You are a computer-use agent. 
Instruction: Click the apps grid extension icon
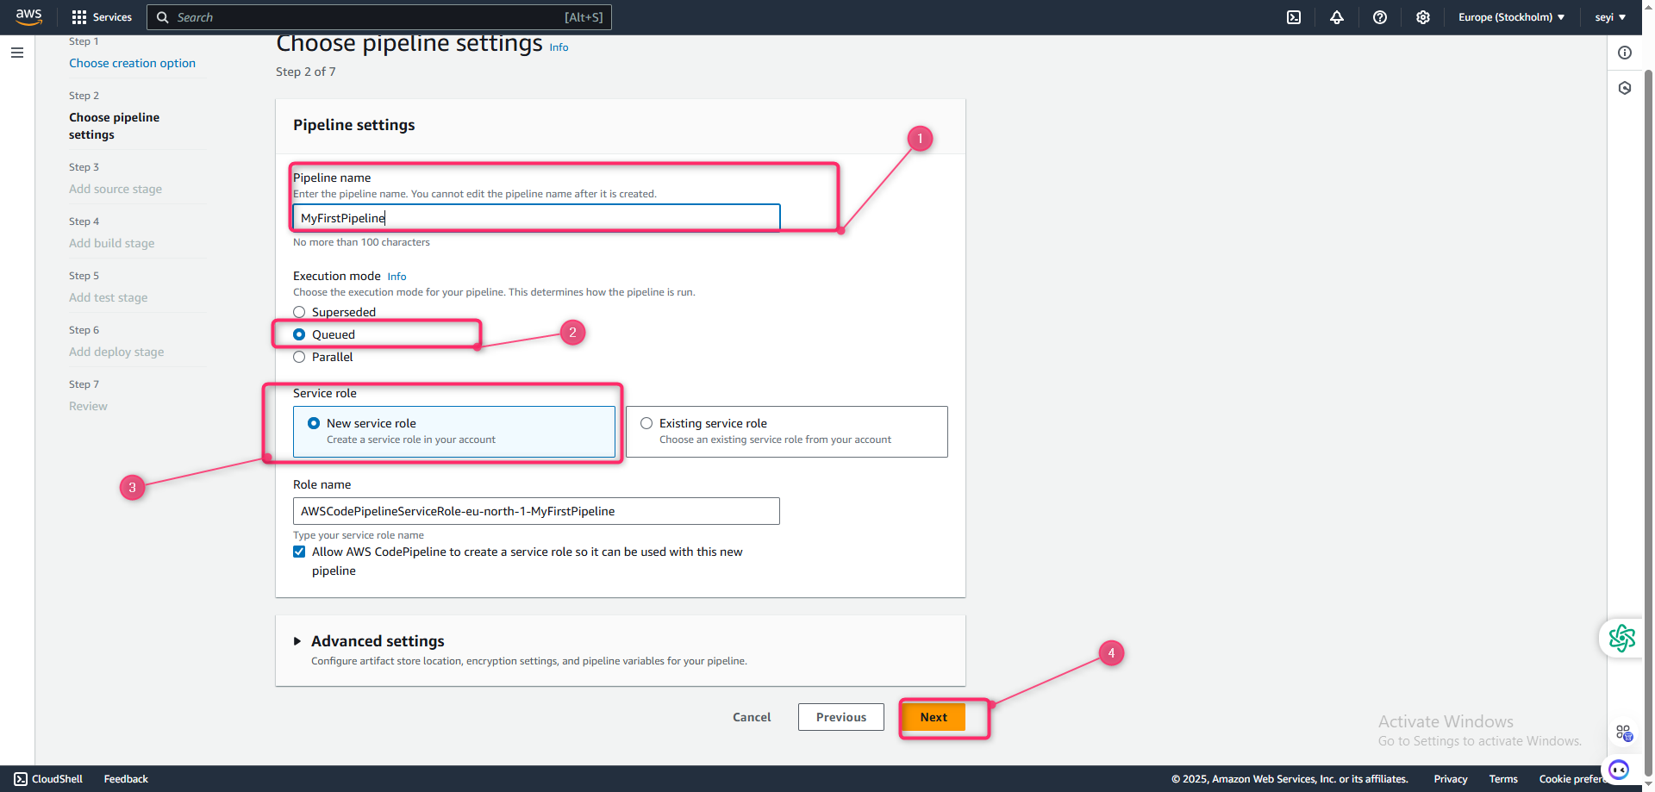tap(1624, 733)
